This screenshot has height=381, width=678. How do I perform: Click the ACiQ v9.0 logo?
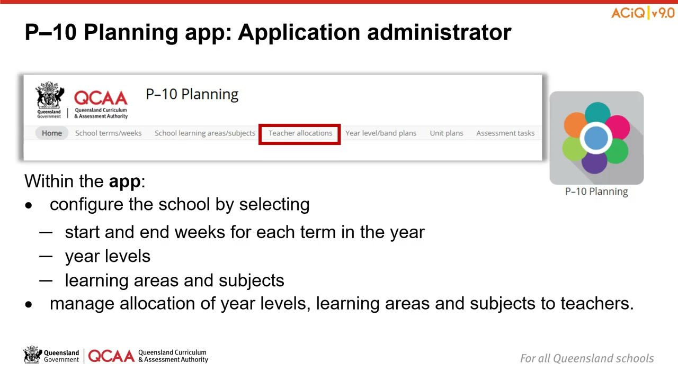coord(643,13)
